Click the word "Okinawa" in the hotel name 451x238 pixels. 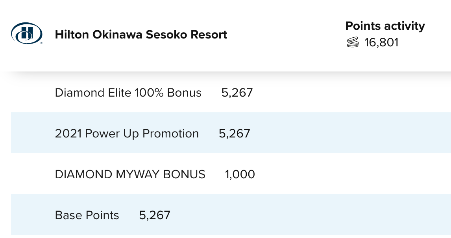tap(117, 35)
